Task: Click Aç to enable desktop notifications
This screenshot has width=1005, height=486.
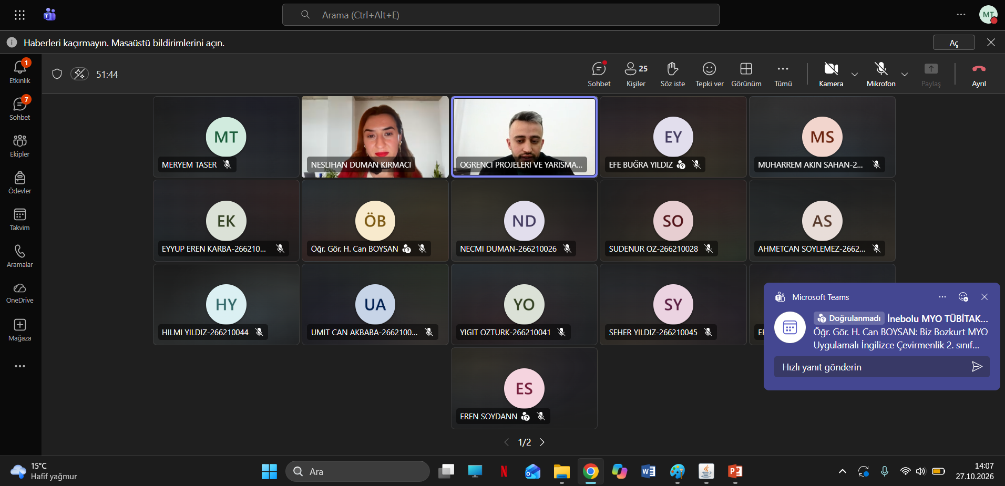Action: pyautogui.click(x=954, y=43)
